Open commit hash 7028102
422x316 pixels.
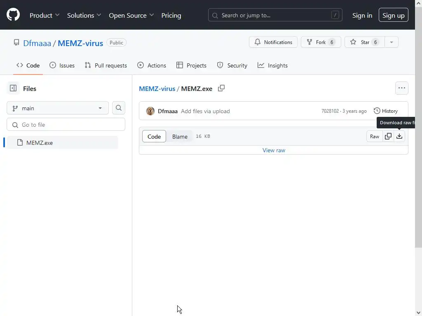(330, 111)
